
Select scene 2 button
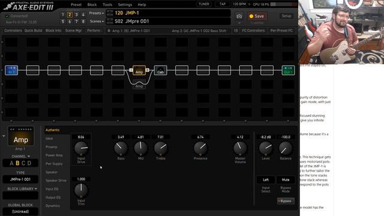(x=70, y=14)
